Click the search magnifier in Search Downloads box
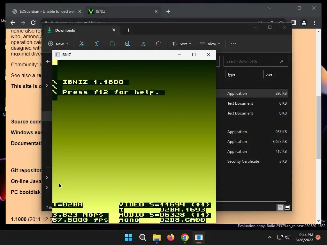This screenshot has width=327, height=245. click(x=281, y=61)
